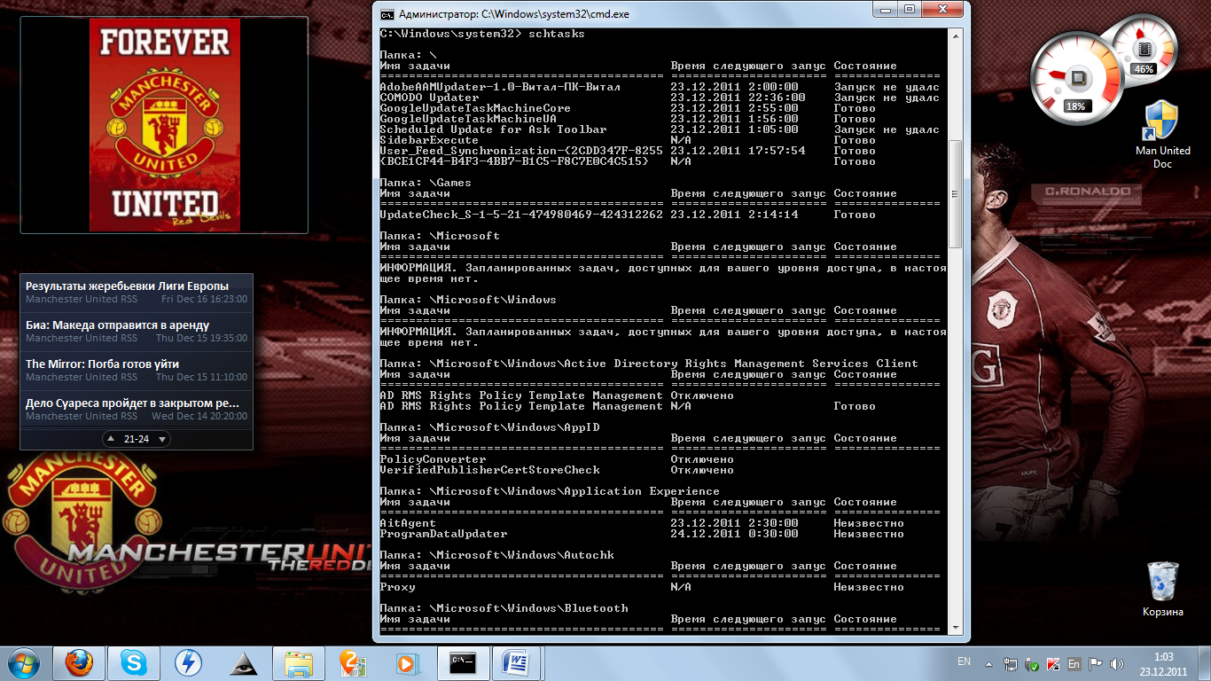This screenshot has height=681, width=1211.
Task: Click 'GoogleUpdateTaskMachineCore' text
Action: click(x=475, y=108)
